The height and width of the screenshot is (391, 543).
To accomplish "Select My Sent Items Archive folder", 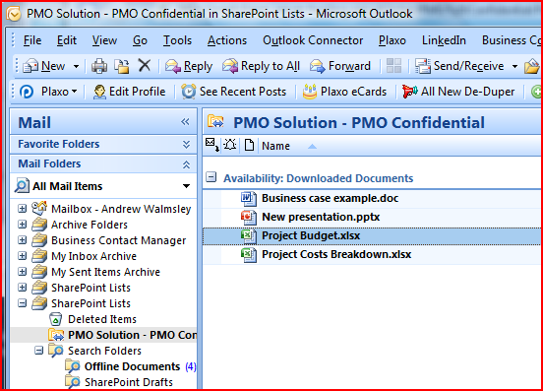I will tap(105, 272).
